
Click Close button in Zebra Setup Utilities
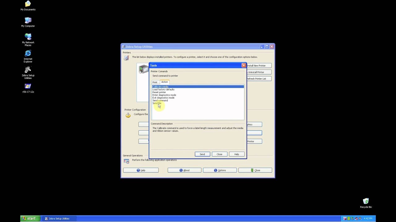[x=255, y=170]
